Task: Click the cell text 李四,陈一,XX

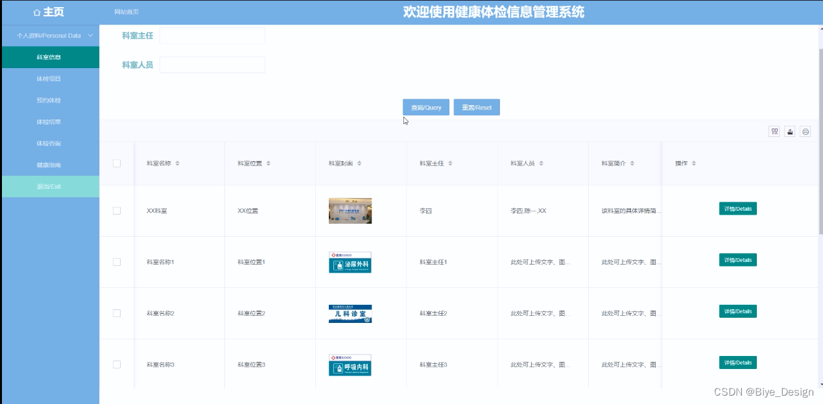Action: [529, 211]
